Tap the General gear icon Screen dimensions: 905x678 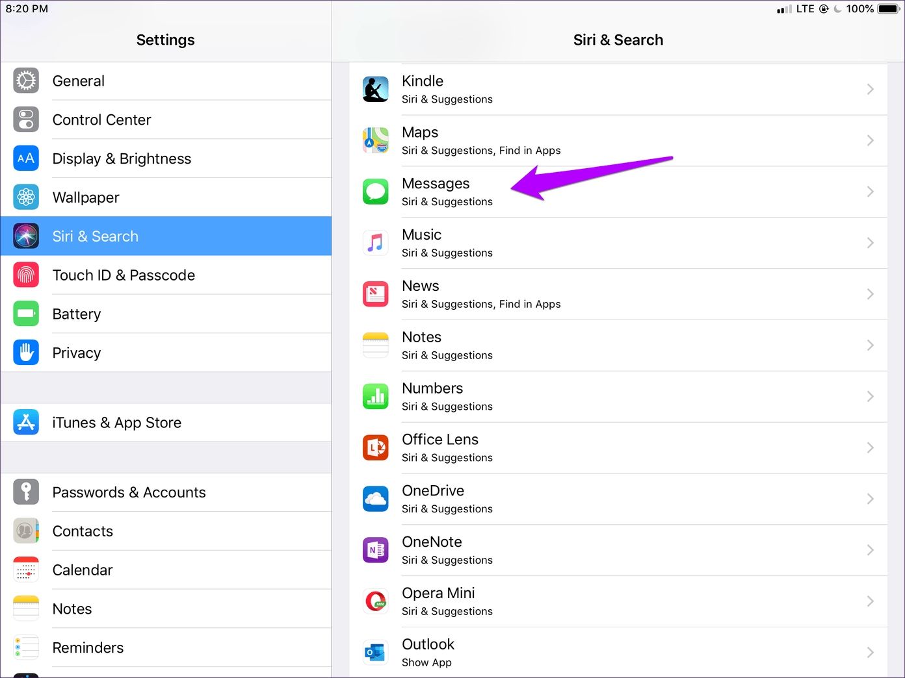(26, 81)
